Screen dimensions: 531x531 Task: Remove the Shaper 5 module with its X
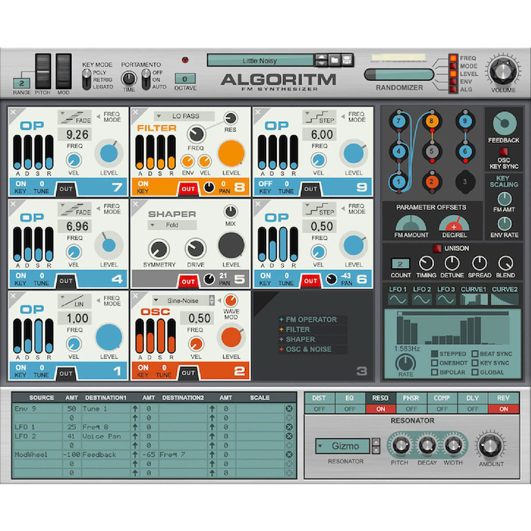pyautogui.click(x=135, y=204)
